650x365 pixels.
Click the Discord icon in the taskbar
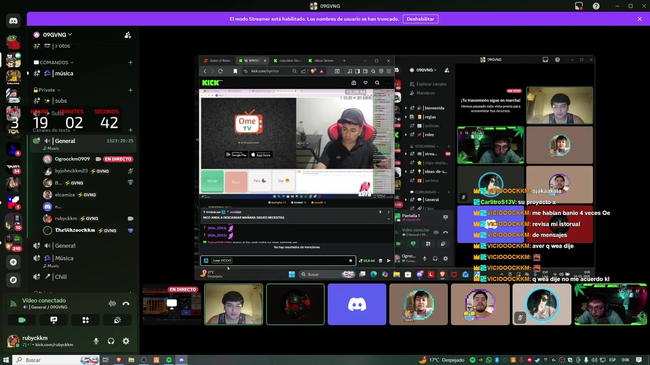(x=181, y=360)
